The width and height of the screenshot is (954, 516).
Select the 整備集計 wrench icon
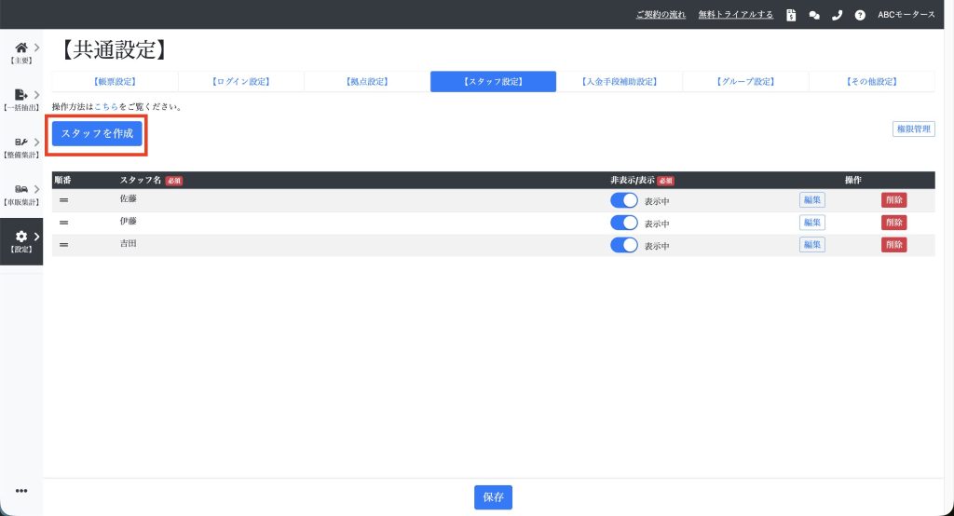tap(20, 142)
